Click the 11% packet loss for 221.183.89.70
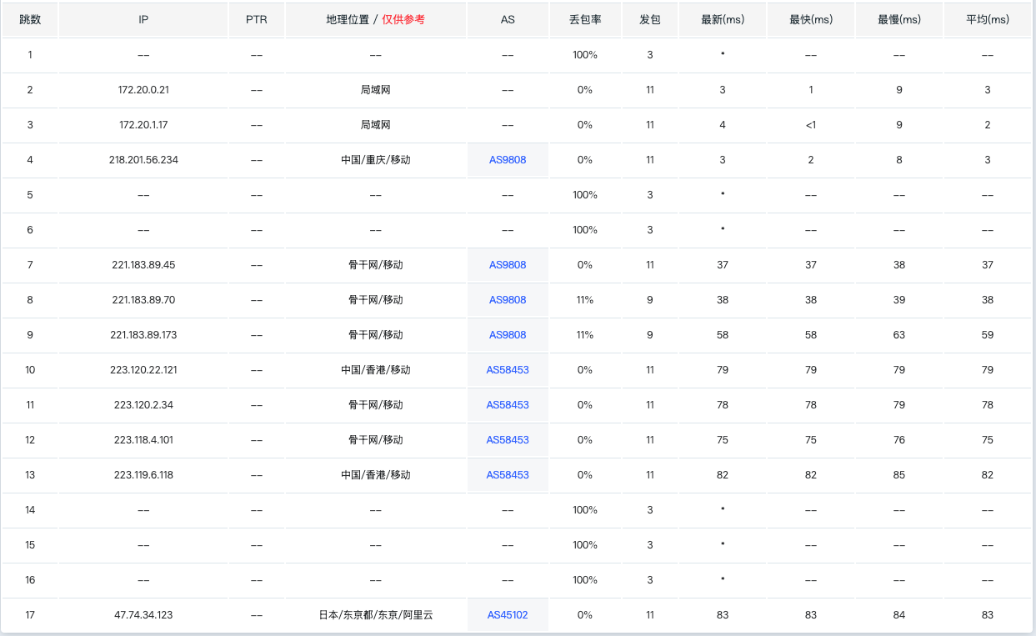The width and height of the screenshot is (1036, 636). pos(585,300)
